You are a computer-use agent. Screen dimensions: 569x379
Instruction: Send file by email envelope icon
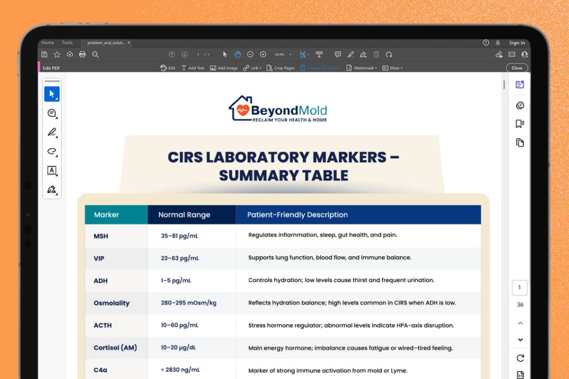[x=512, y=54]
